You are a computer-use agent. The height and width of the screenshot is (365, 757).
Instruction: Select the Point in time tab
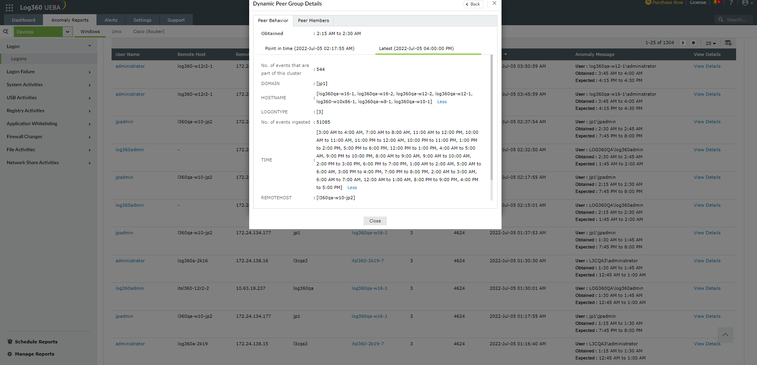(x=310, y=48)
